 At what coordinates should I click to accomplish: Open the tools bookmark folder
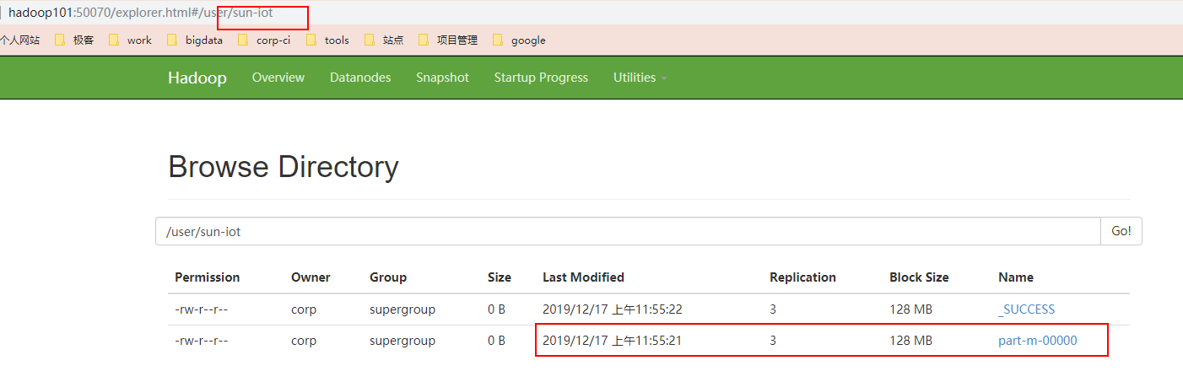(327, 40)
